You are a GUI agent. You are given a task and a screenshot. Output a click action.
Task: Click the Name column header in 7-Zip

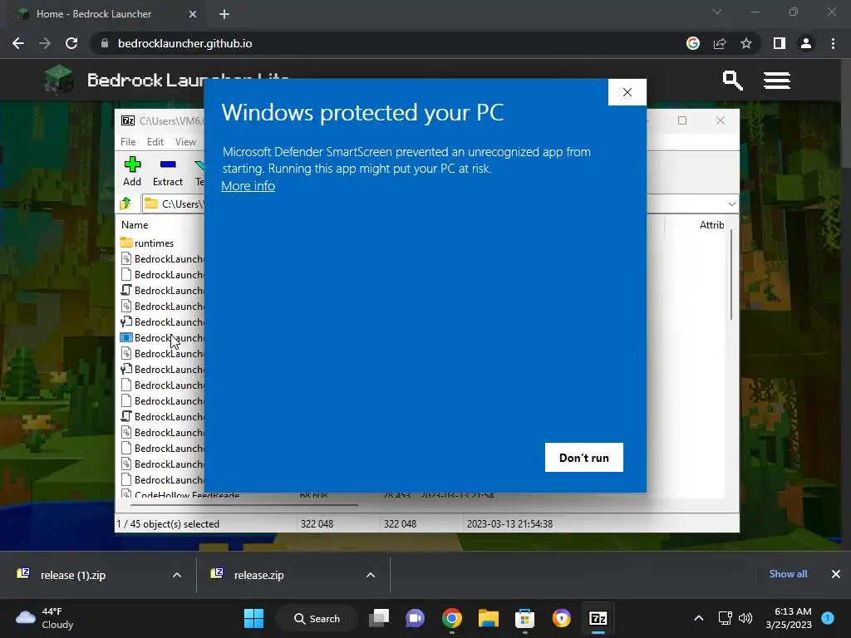(x=135, y=224)
